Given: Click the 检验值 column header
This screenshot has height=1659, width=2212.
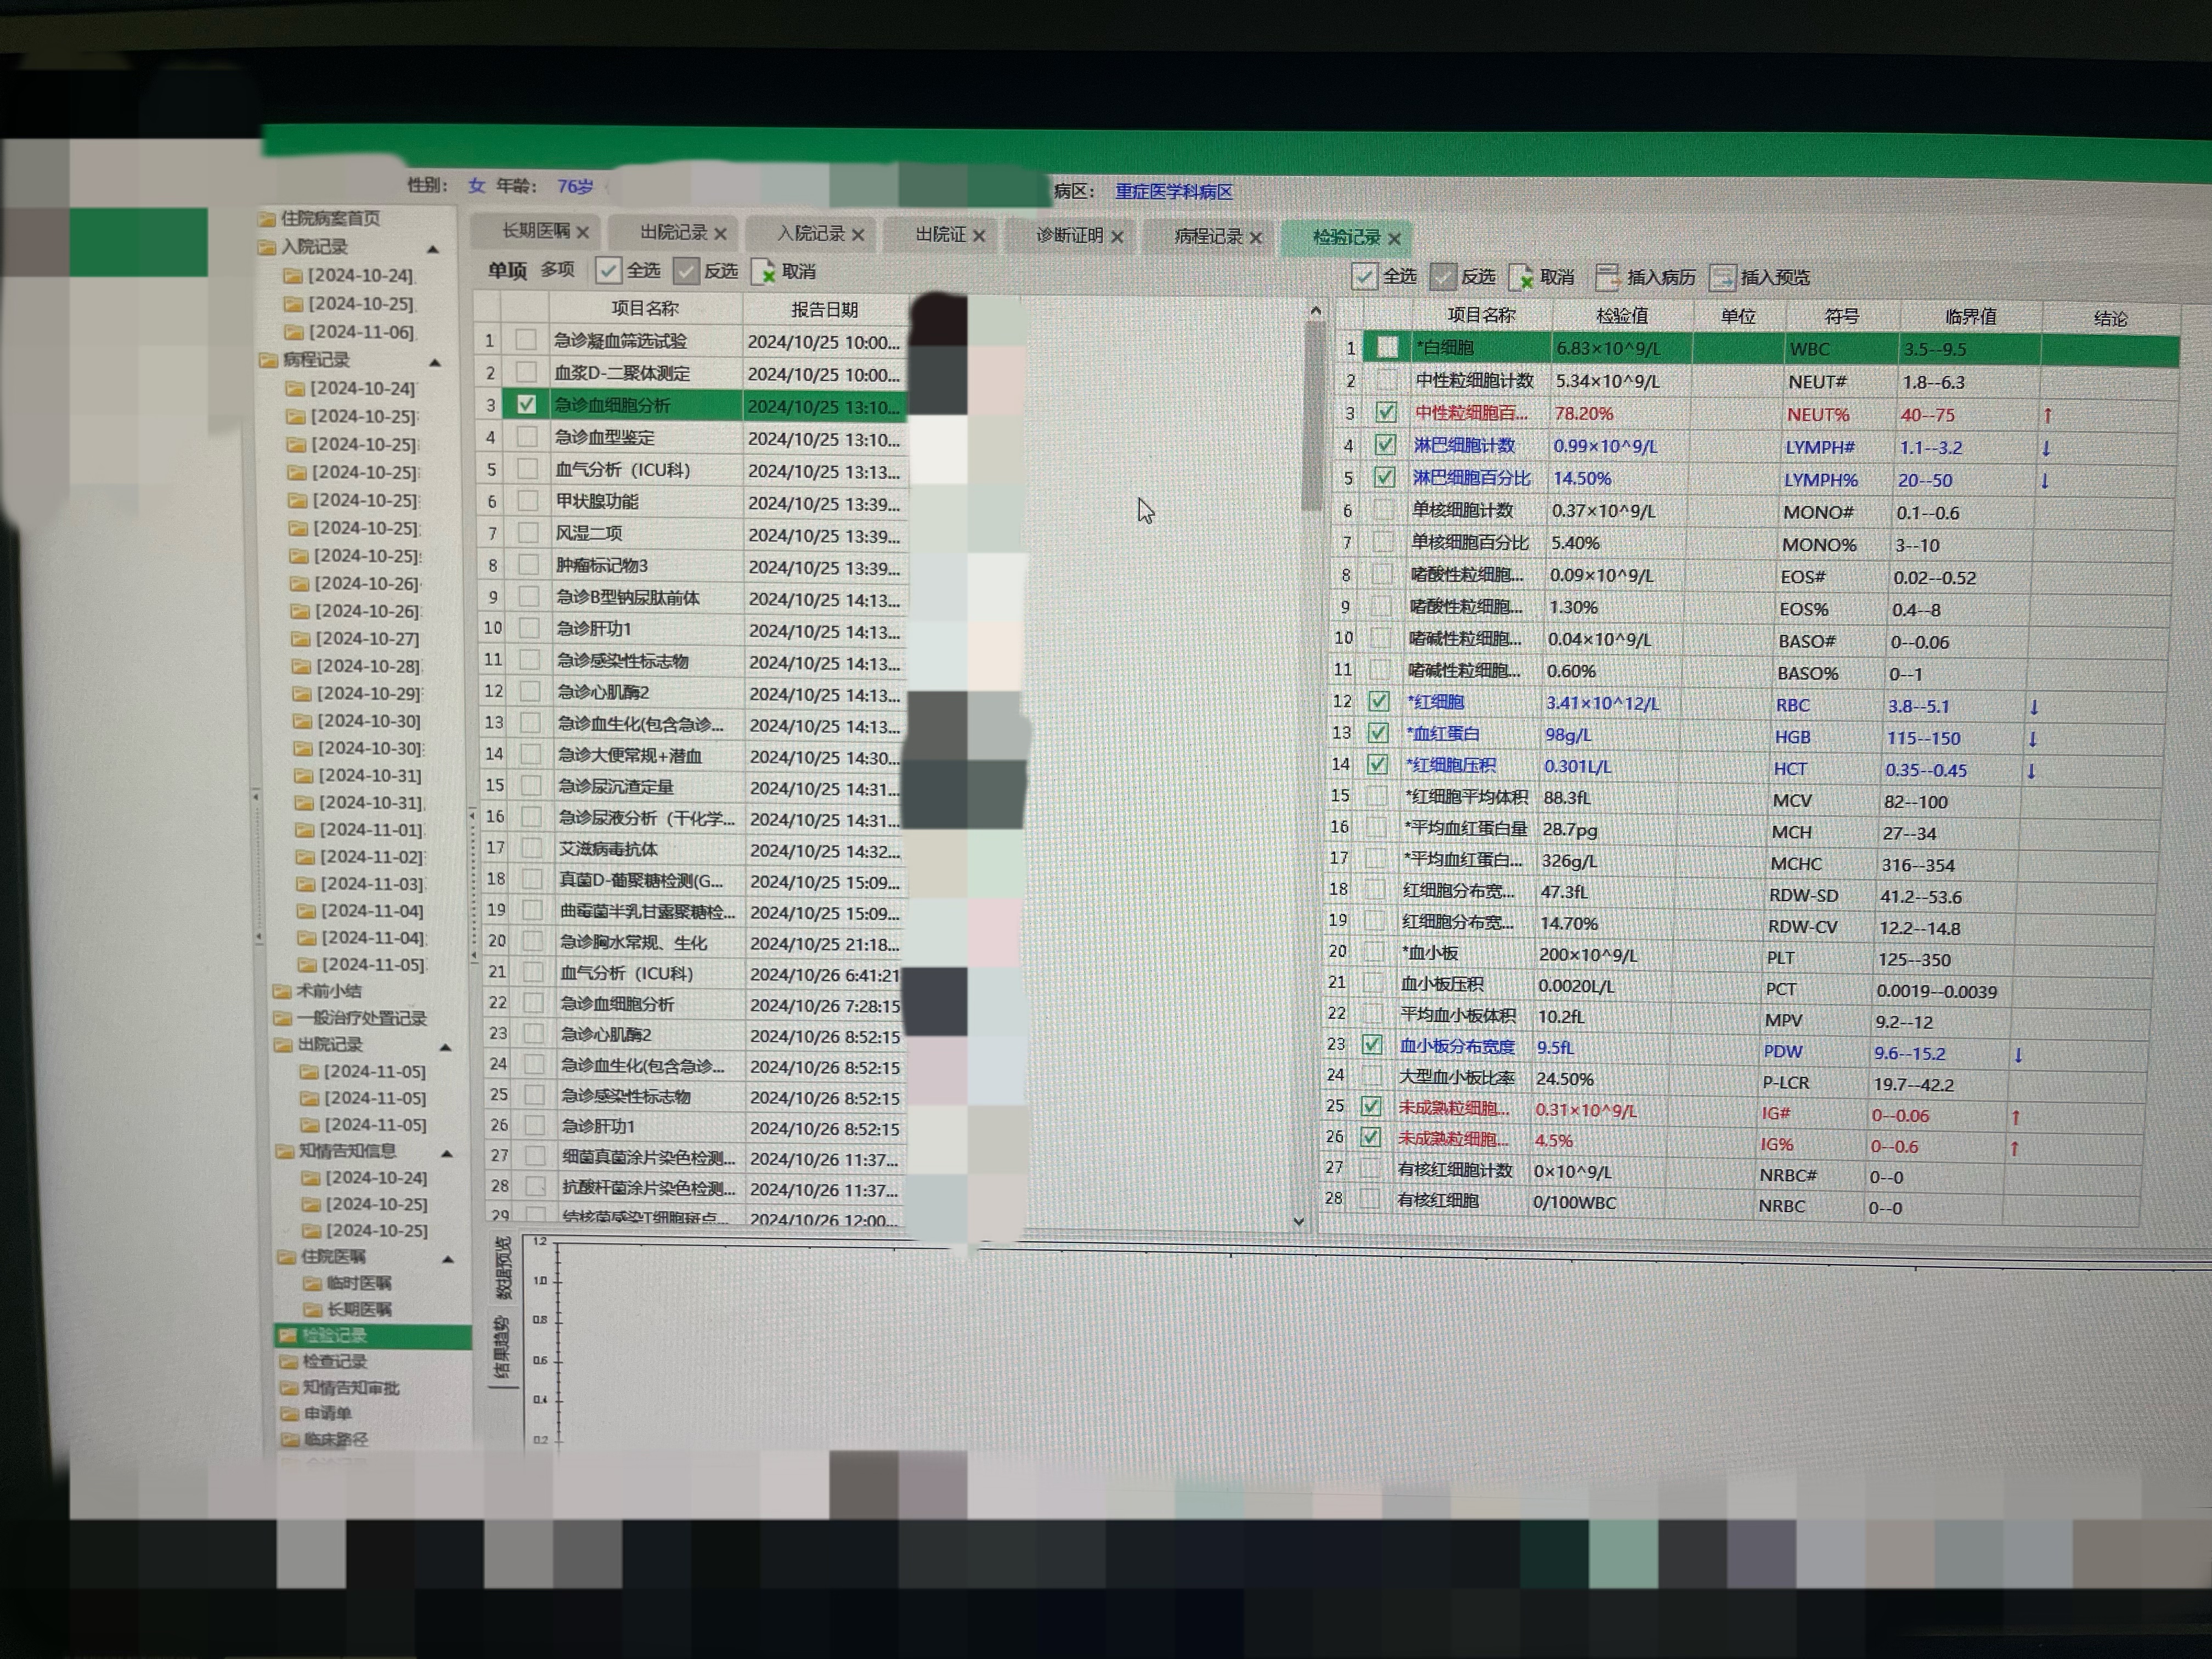Looking at the screenshot, I should pos(1621,316).
